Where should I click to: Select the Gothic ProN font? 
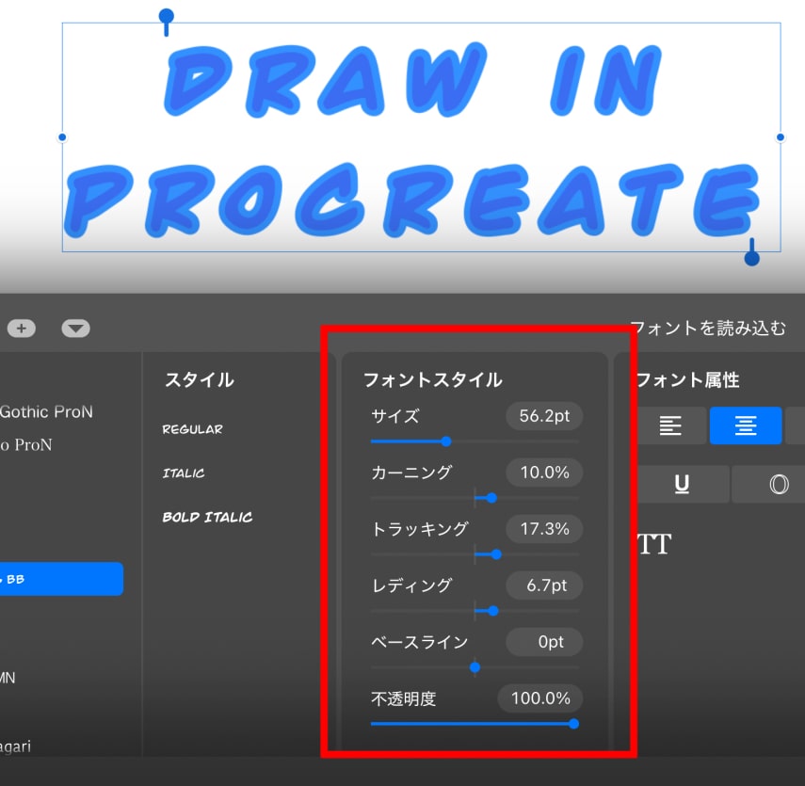click(x=46, y=411)
